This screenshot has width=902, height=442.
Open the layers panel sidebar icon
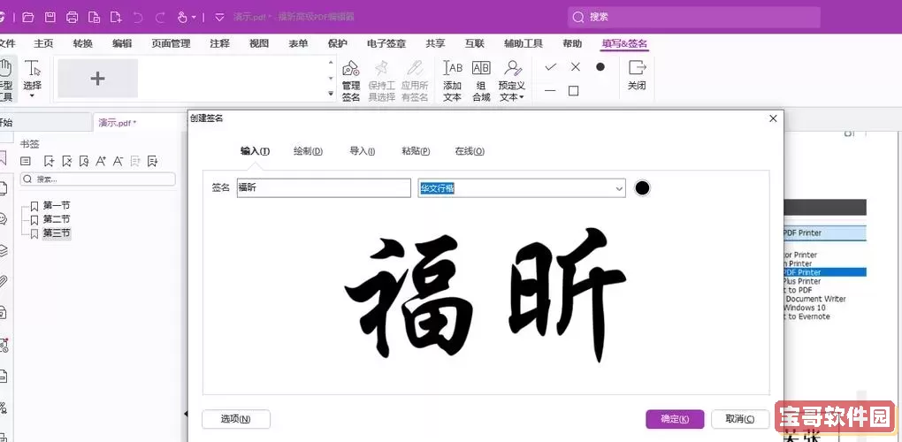(3, 250)
